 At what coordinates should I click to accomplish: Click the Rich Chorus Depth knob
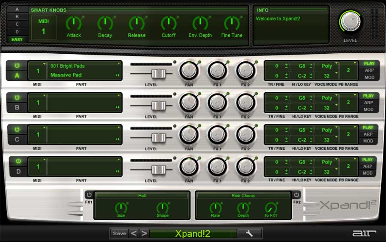243,208
